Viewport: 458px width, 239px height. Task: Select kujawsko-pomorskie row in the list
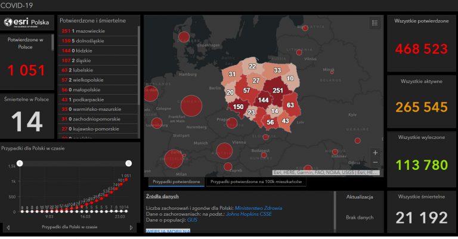[98, 129]
